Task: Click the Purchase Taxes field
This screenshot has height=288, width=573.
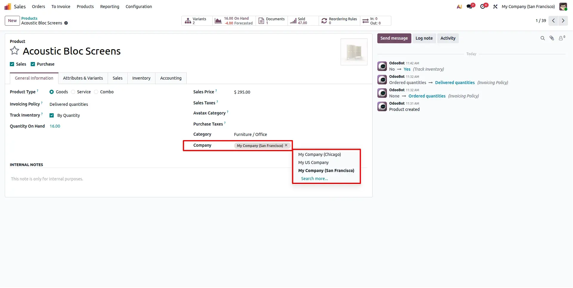Action: point(300,124)
